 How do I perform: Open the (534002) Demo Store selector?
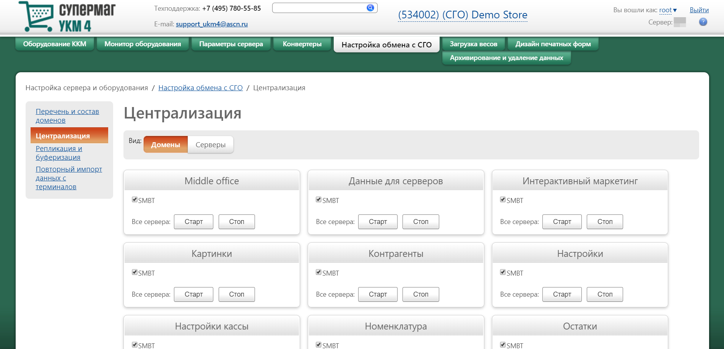pyautogui.click(x=463, y=15)
